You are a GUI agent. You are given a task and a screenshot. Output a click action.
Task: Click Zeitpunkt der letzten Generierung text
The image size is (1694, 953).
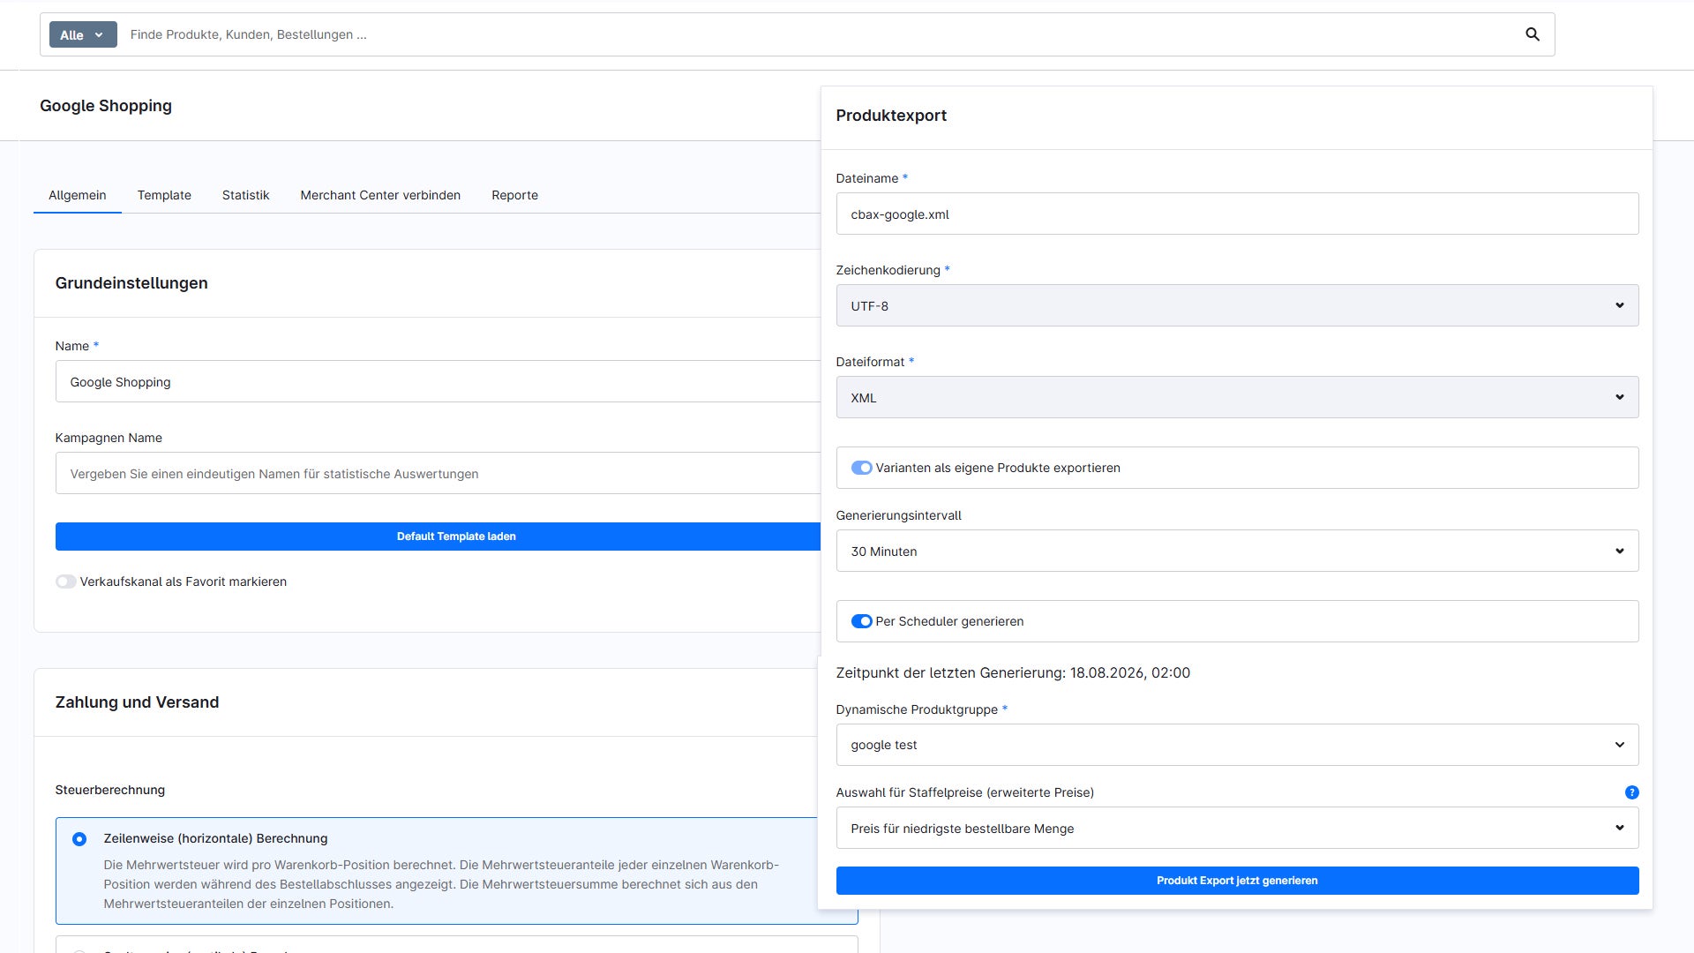(1013, 672)
